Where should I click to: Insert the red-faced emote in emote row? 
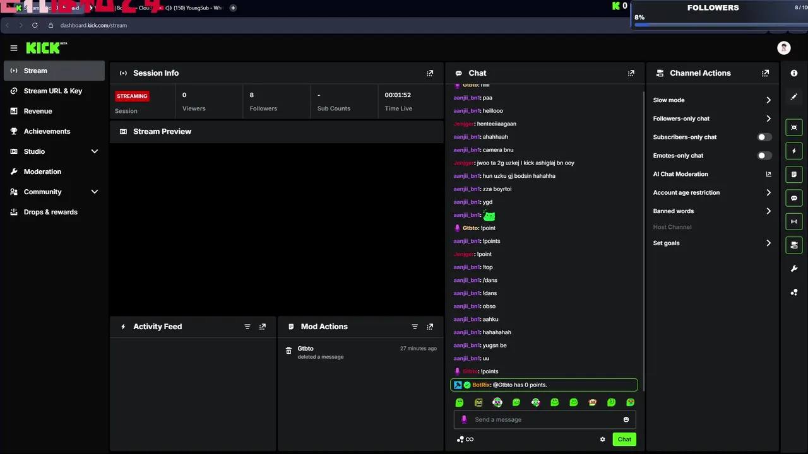click(592, 402)
